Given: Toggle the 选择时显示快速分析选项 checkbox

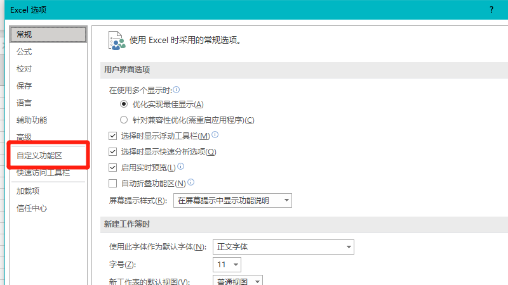Looking at the screenshot, I should 113,152.
